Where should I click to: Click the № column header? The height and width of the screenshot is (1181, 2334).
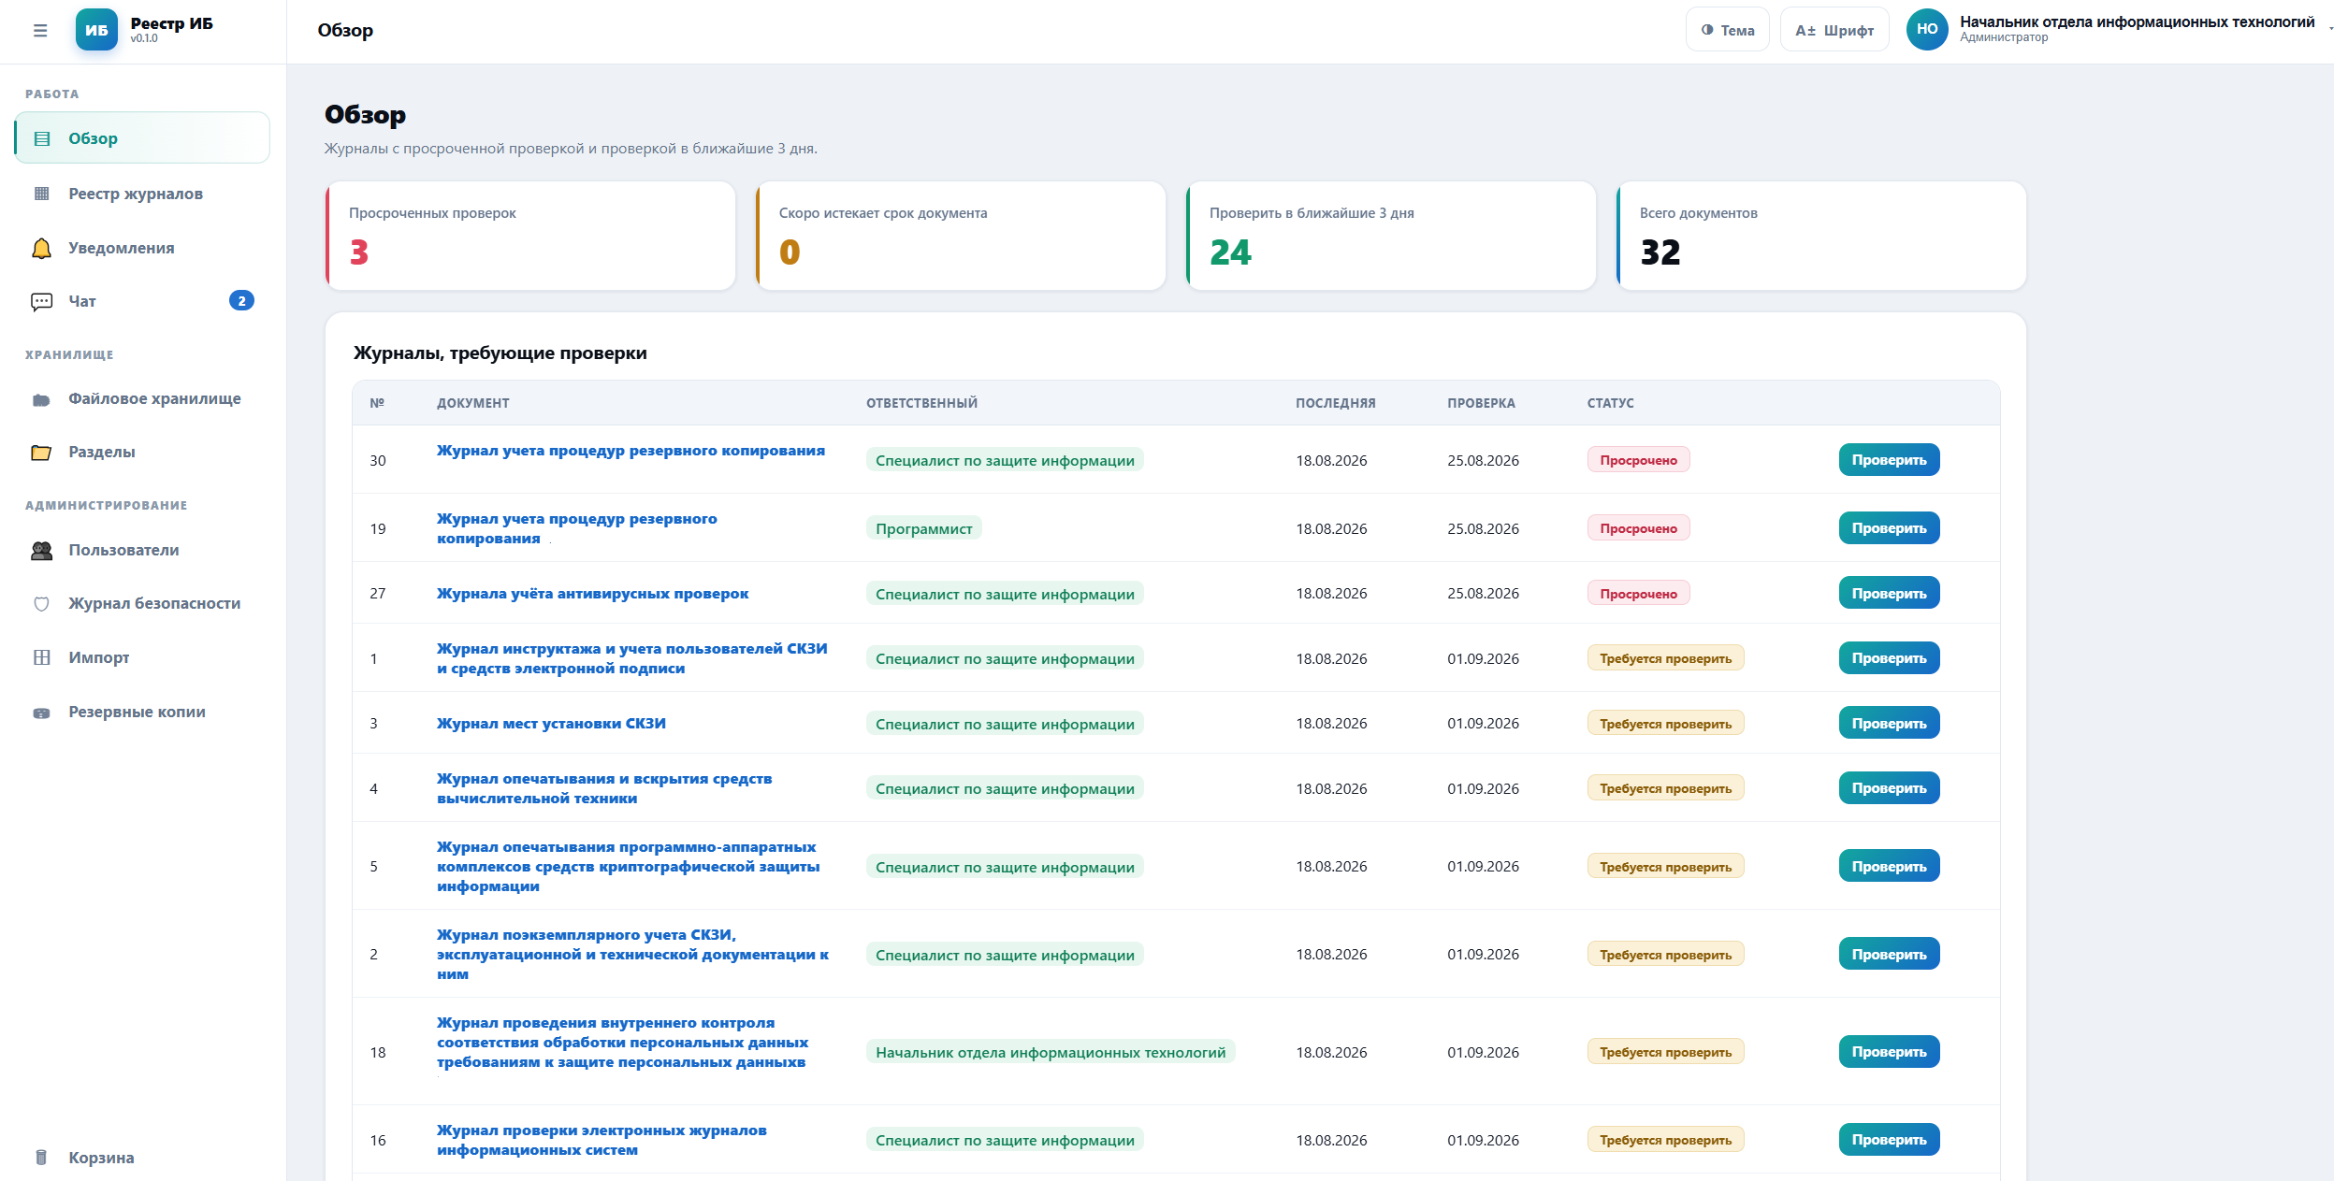coord(377,403)
